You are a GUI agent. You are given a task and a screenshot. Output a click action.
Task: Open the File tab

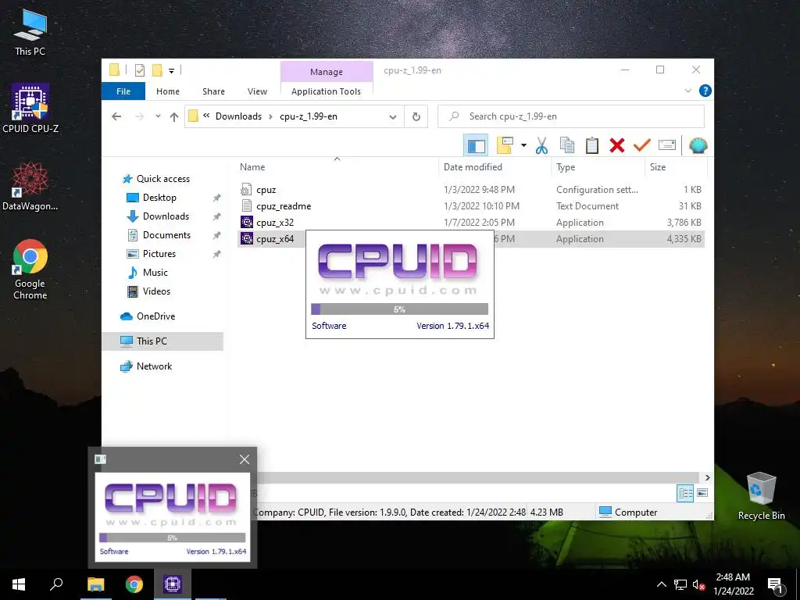(x=123, y=91)
